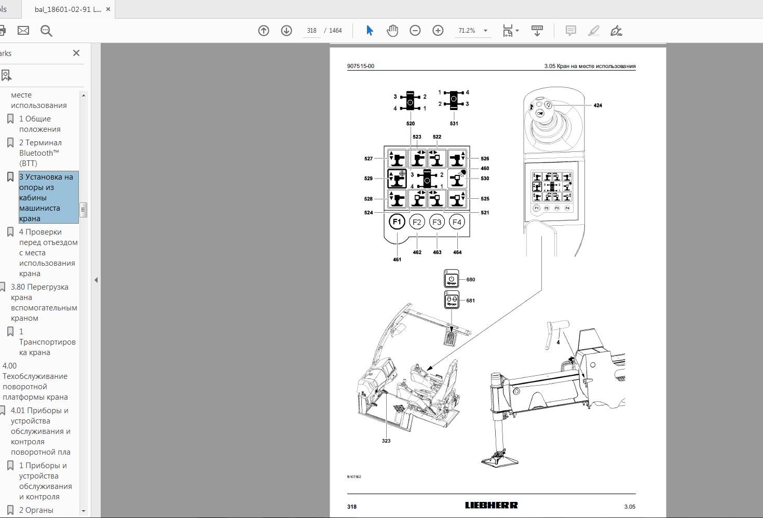Activate the Selection arrow tool
Screen dimensions: 763x518
[x=369, y=30]
